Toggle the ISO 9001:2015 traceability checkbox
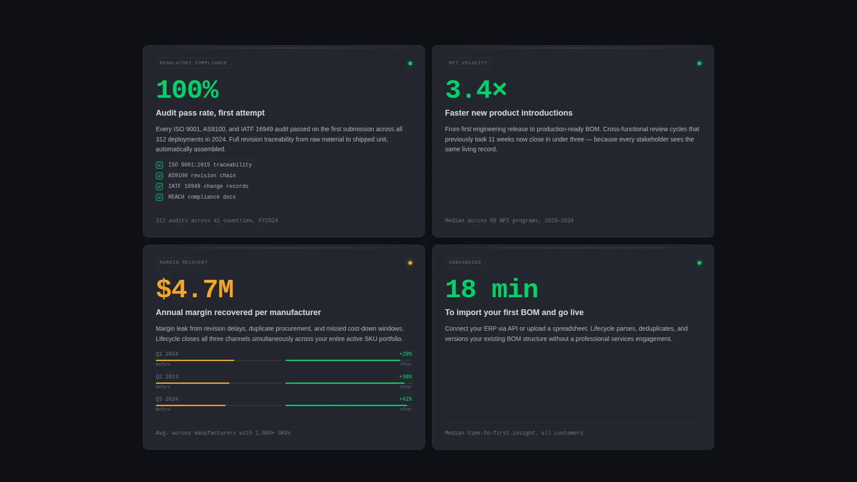This screenshot has height=482, width=857. pyautogui.click(x=159, y=165)
